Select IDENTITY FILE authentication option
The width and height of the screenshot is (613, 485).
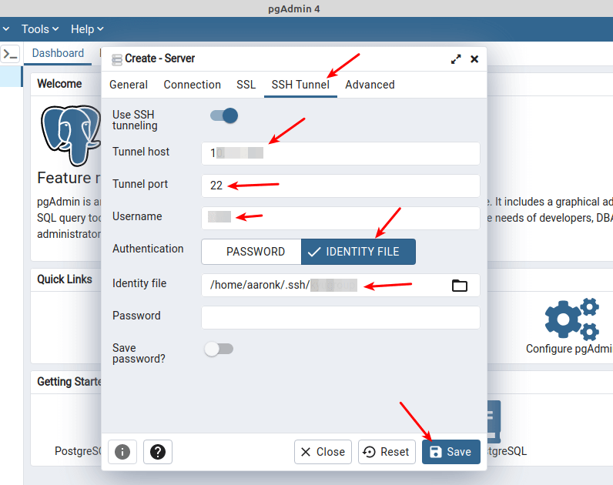tap(358, 252)
